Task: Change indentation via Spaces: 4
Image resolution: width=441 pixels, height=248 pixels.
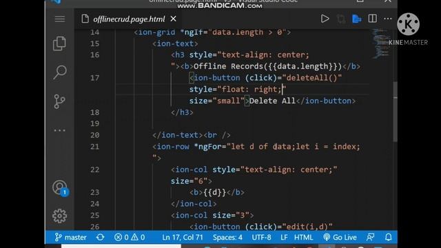Action: (x=227, y=237)
